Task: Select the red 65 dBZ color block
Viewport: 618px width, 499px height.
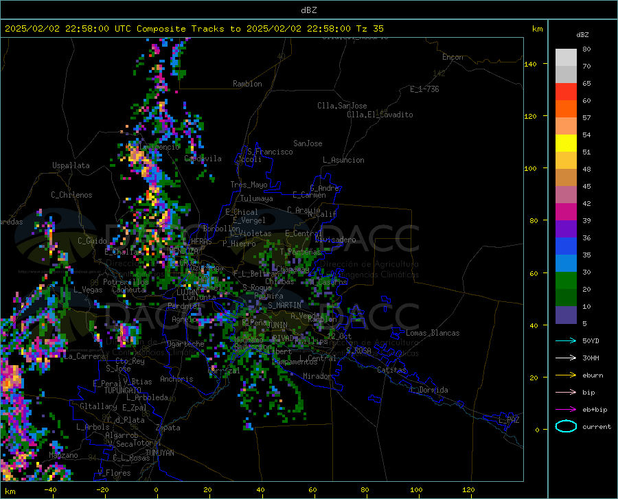Action: (x=566, y=92)
